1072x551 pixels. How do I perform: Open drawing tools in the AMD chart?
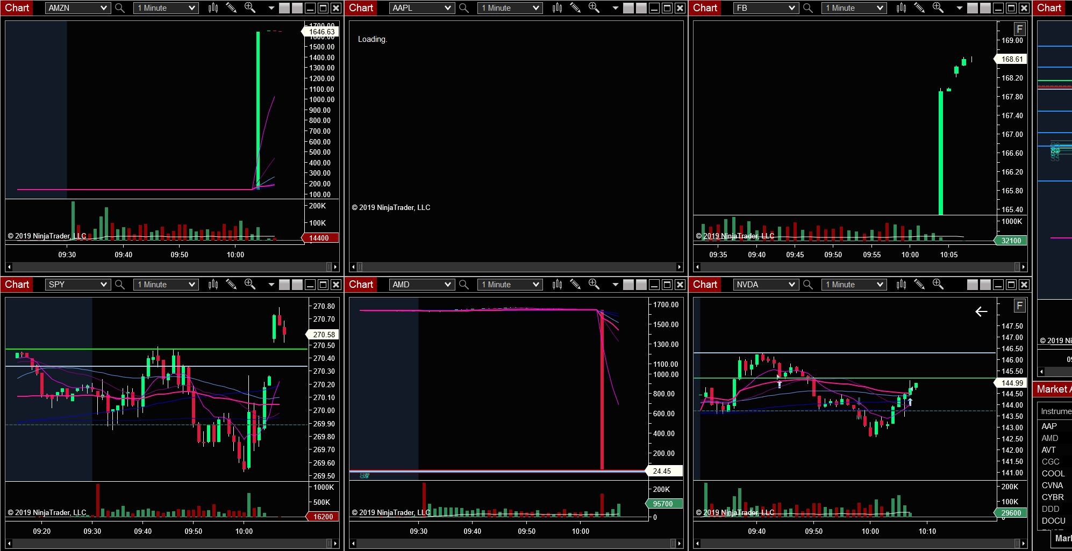click(575, 285)
